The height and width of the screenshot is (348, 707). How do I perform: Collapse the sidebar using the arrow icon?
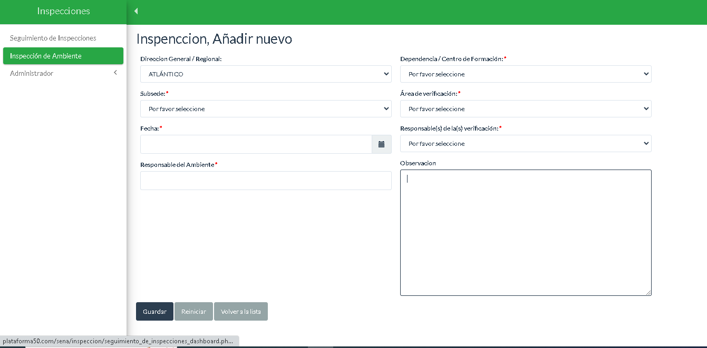point(136,11)
